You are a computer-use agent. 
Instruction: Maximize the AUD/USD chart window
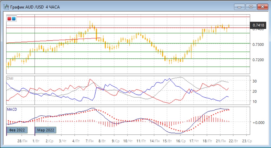(x=251, y=7)
